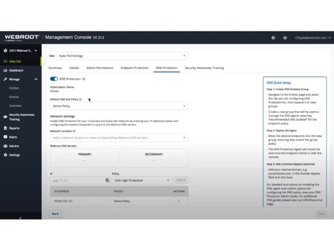
Task: Click the PRIMARY DNS server cell
Action: point(85,158)
